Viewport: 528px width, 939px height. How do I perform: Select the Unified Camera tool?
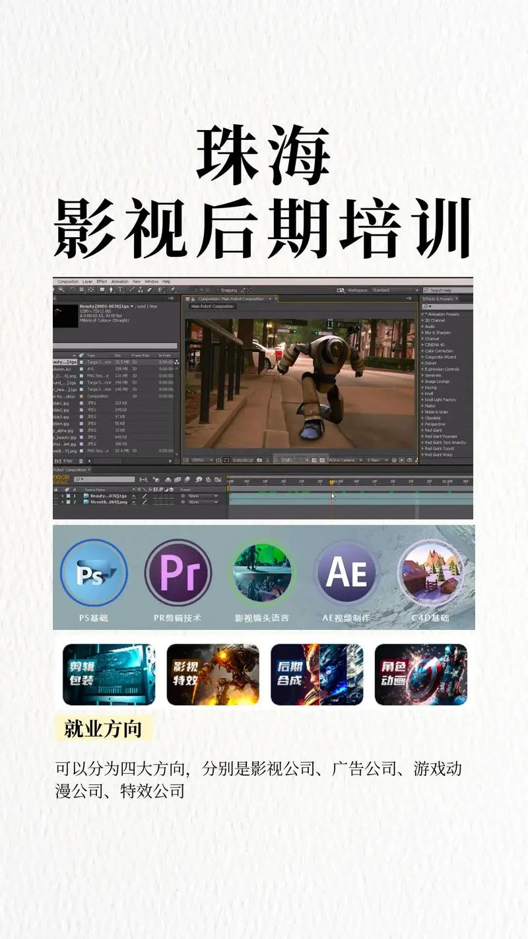[x=81, y=289]
